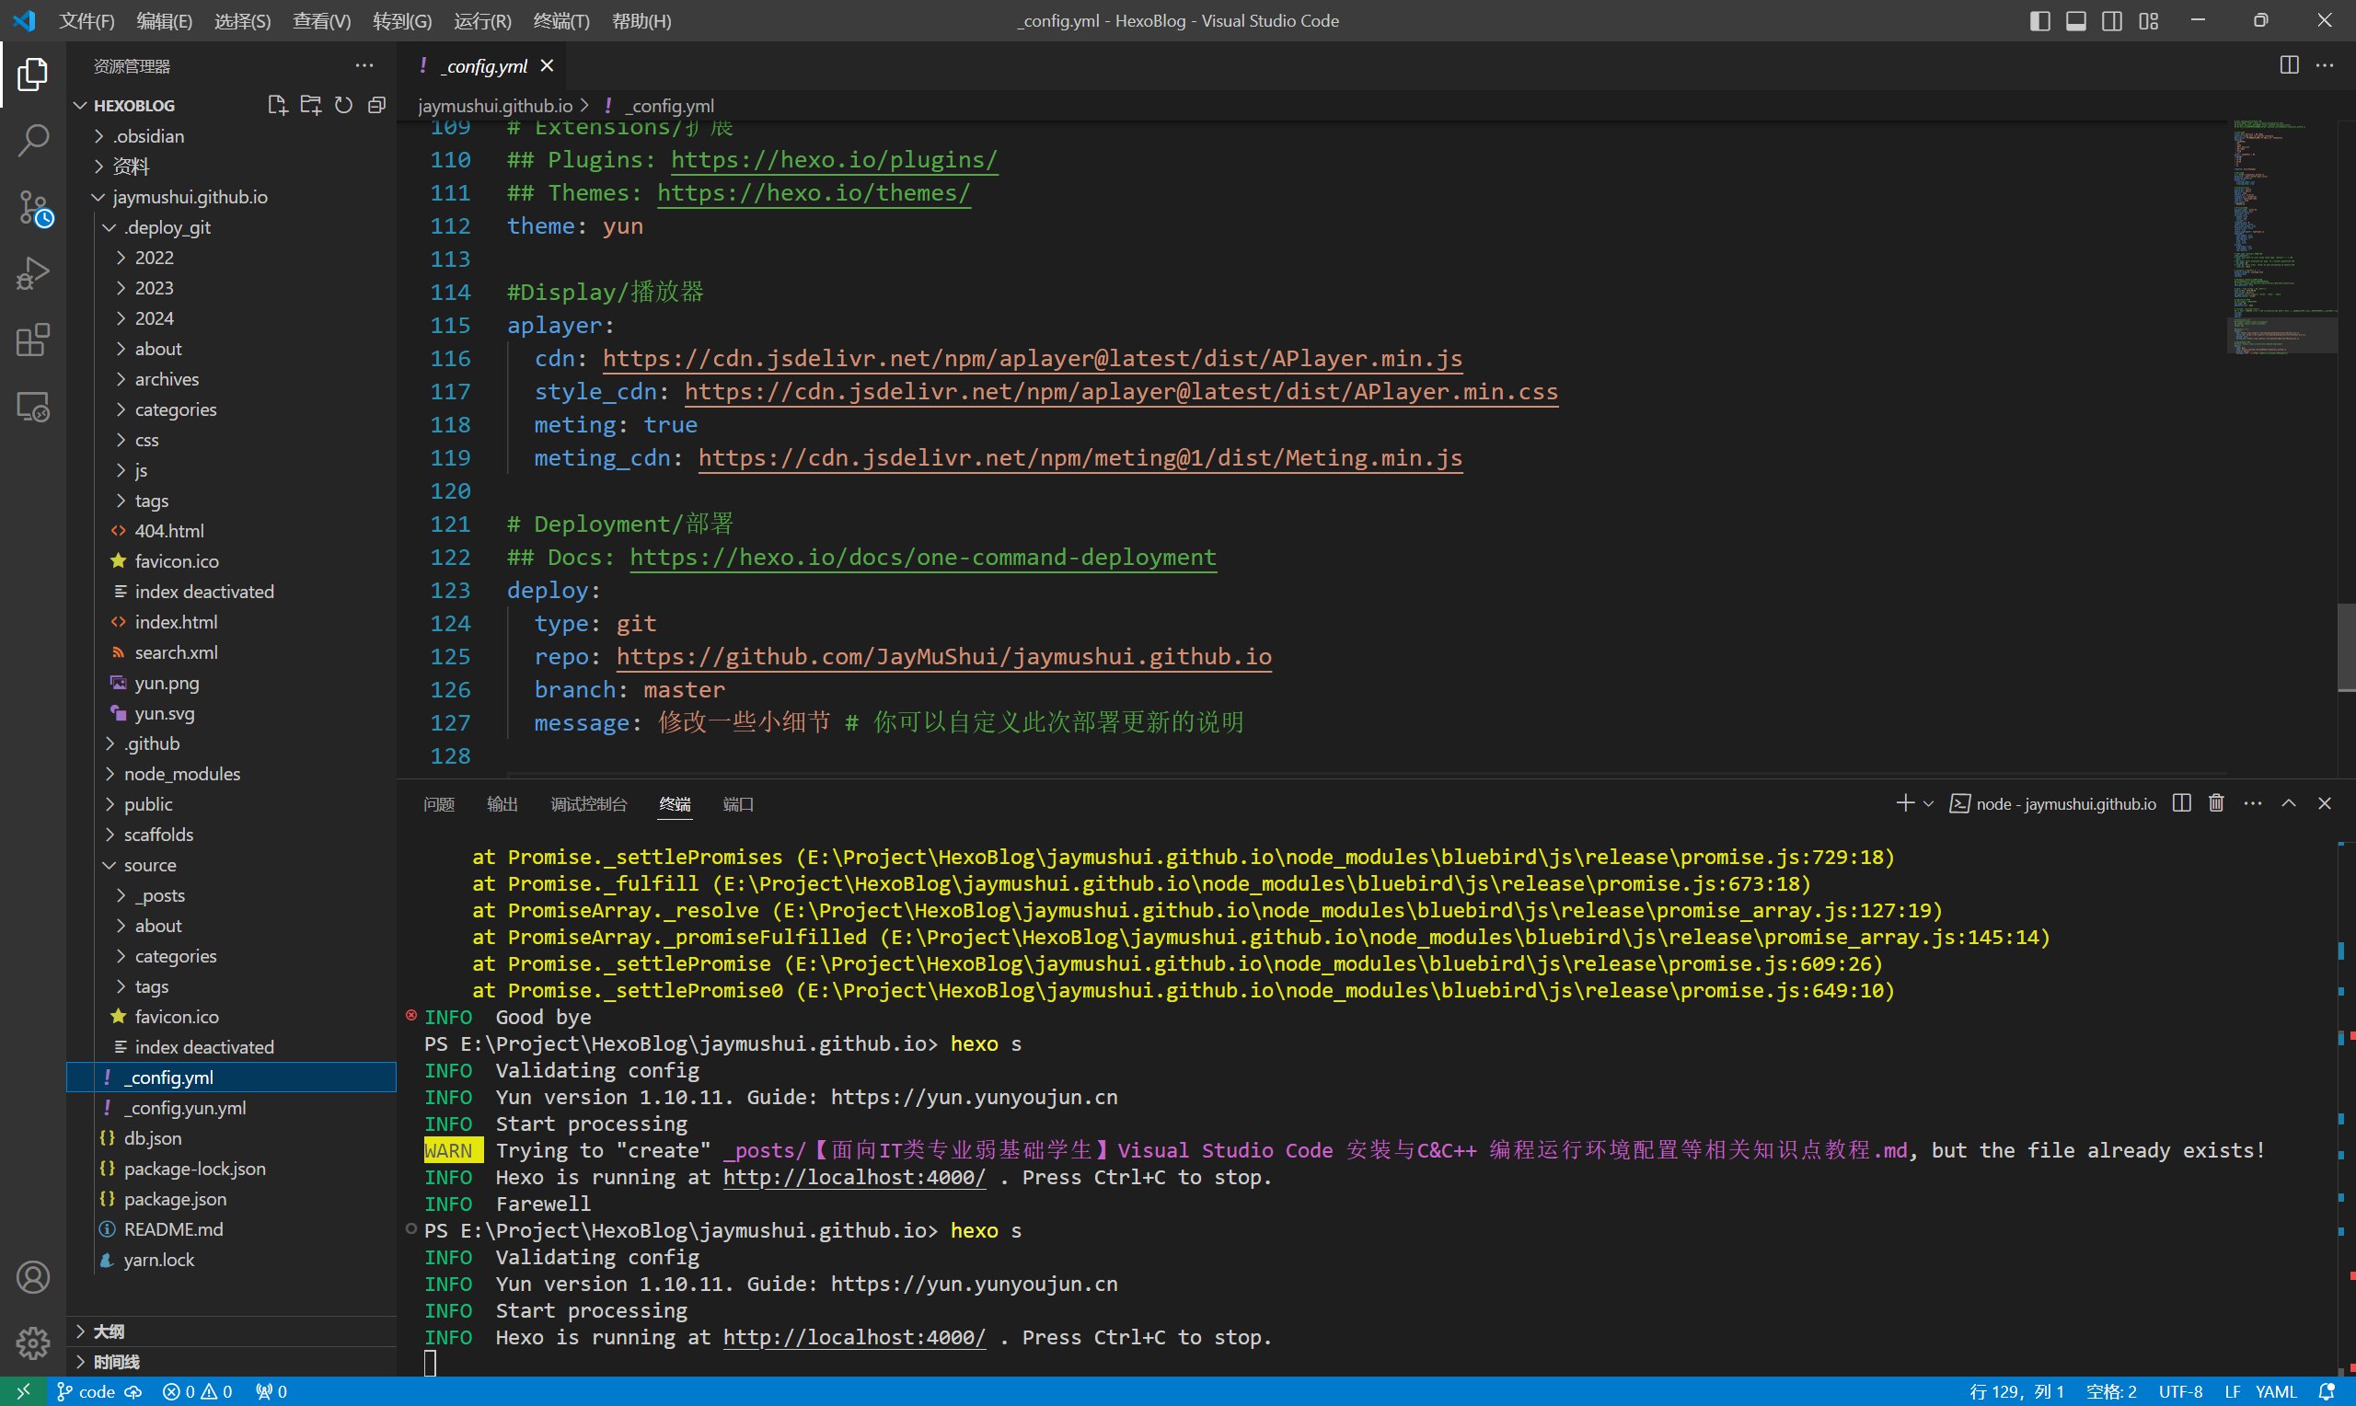
Task: Open the Remote Explorer view
Action: tap(33, 408)
